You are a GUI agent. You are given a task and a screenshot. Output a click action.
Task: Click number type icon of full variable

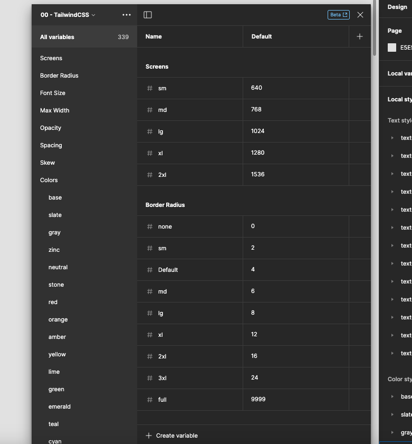(150, 400)
